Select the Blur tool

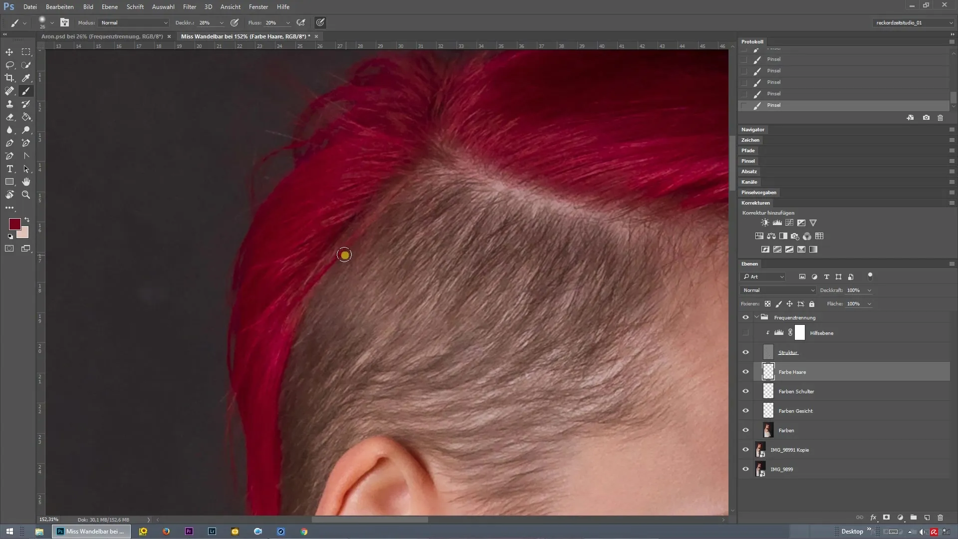pyautogui.click(x=9, y=130)
